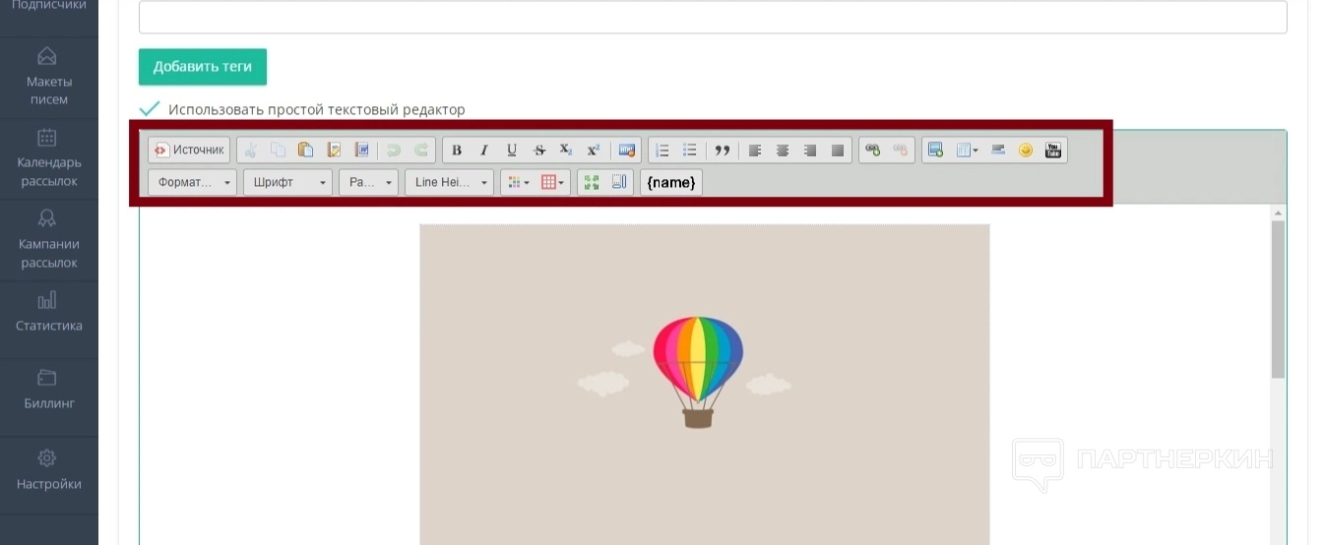Open the background color grid dropdown

(552, 182)
